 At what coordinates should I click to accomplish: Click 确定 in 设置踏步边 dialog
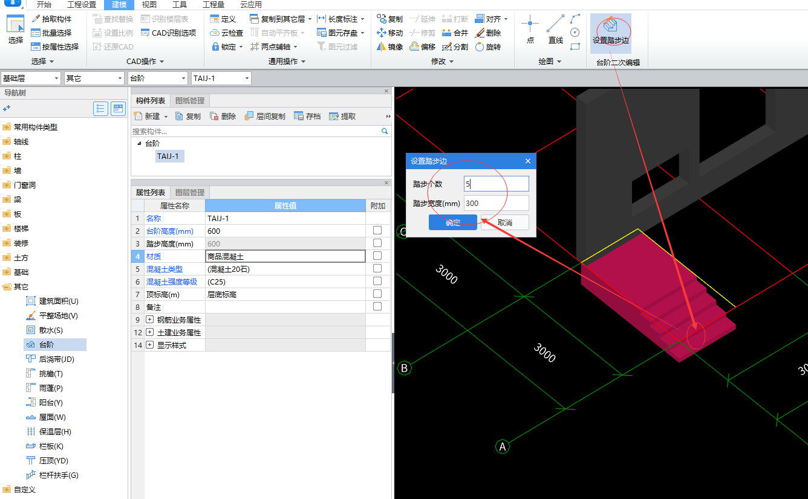coord(453,222)
